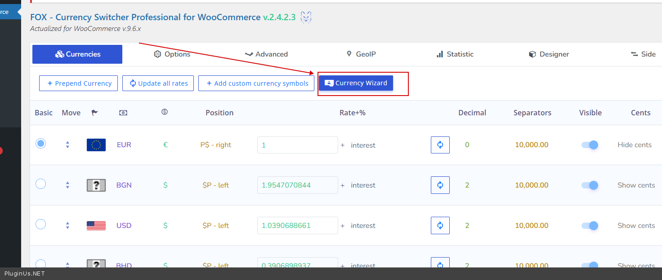Click the Currency Wizard button
The height and width of the screenshot is (280, 662).
pyautogui.click(x=356, y=83)
